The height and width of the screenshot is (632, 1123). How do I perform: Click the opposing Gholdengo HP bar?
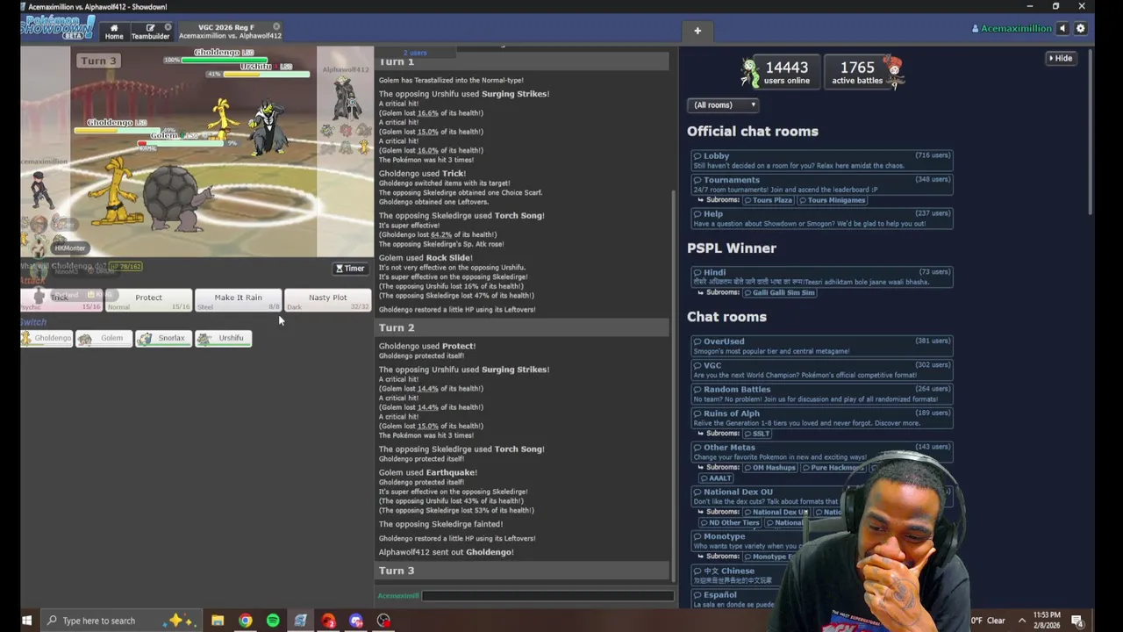(x=225, y=61)
